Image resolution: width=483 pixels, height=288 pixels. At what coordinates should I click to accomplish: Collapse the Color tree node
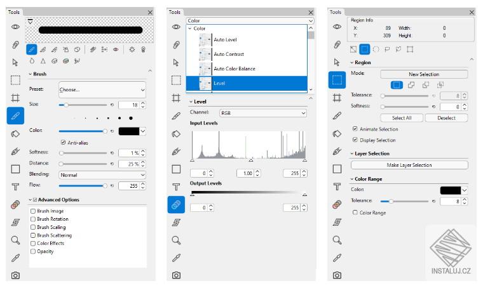190,29
